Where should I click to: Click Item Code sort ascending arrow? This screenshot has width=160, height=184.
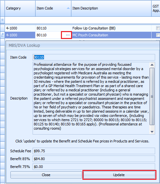click(68, 8)
